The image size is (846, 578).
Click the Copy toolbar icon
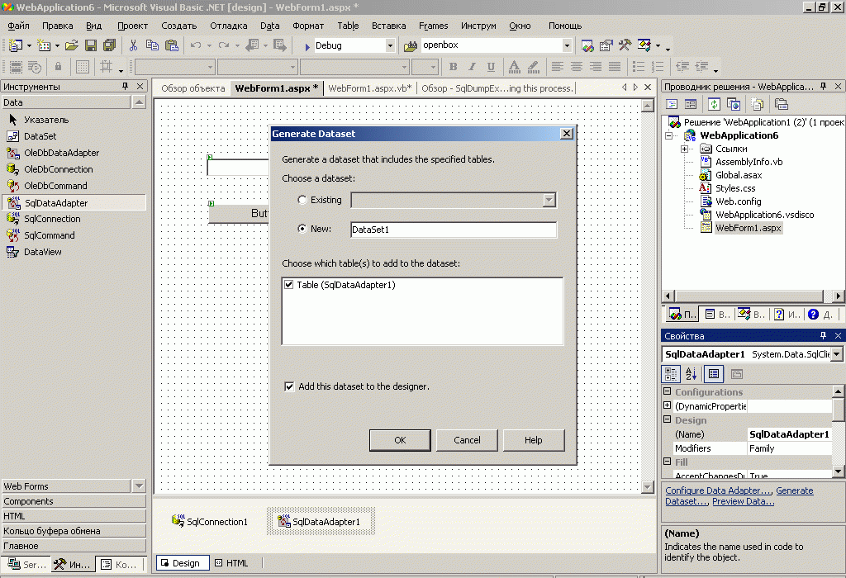pos(152,46)
